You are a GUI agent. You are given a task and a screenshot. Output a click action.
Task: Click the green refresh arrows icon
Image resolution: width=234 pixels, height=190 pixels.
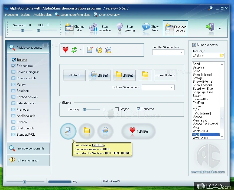pyautogui.click(x=74, y=50)
